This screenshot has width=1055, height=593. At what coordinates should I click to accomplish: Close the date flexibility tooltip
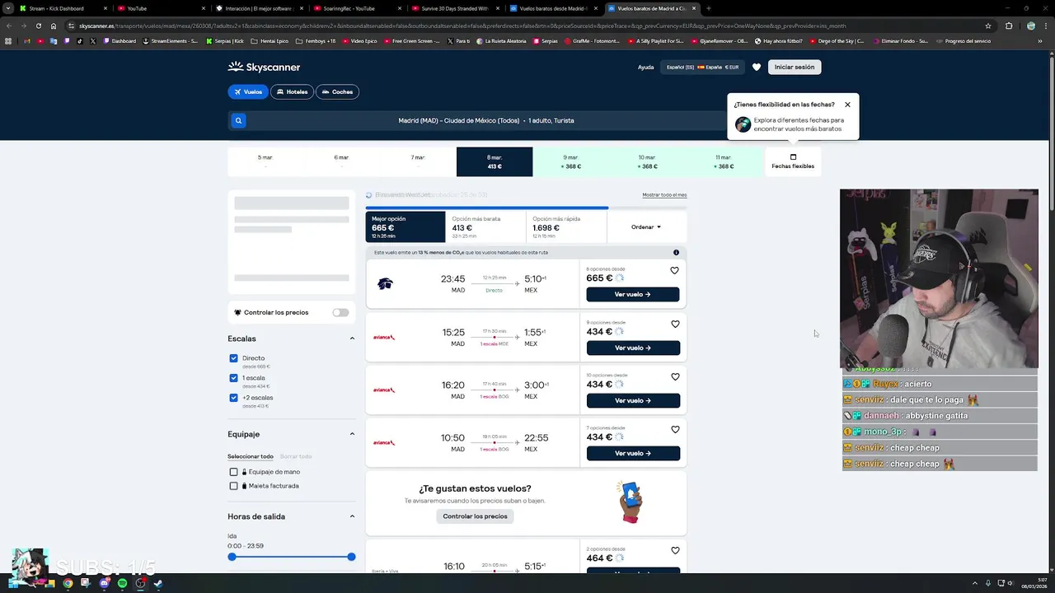pos(847,105)
